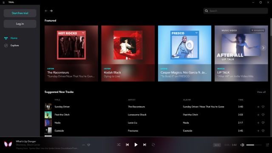Select the Nada track title
272x153 pixels.
(57, 123)
